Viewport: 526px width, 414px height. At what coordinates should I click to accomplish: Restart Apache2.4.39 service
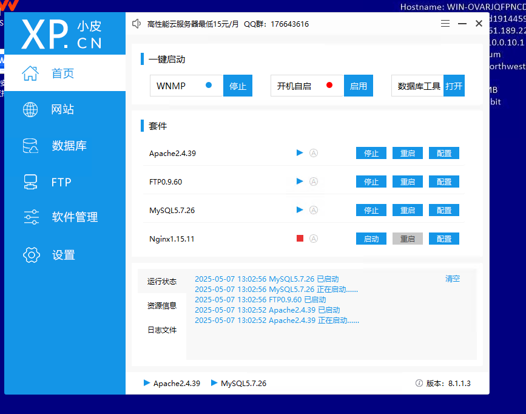point(408,153)
